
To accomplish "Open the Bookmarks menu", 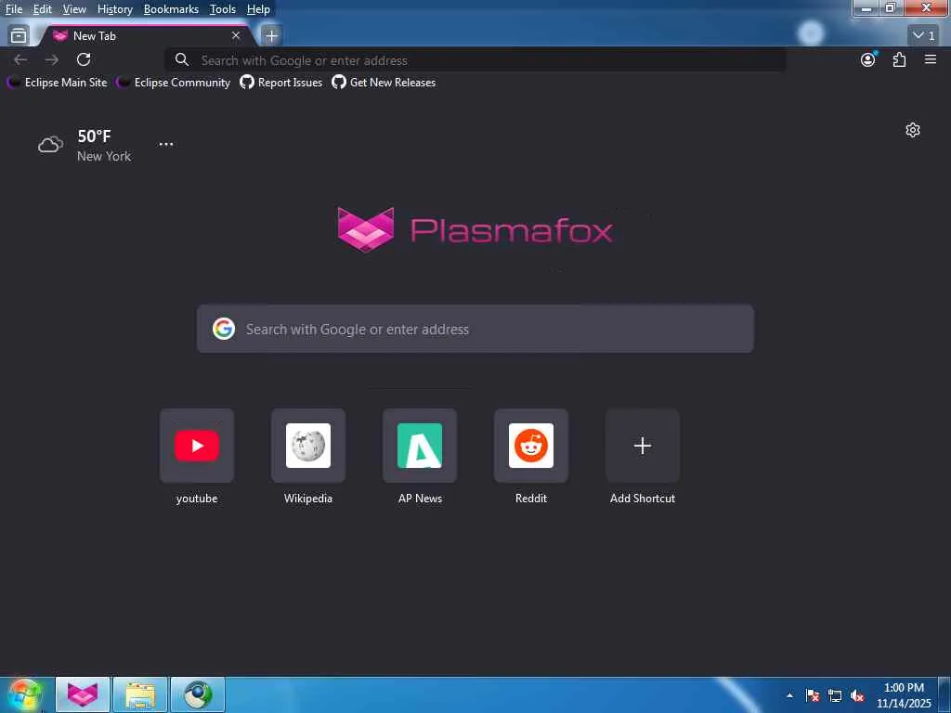I will click(171, 9).
